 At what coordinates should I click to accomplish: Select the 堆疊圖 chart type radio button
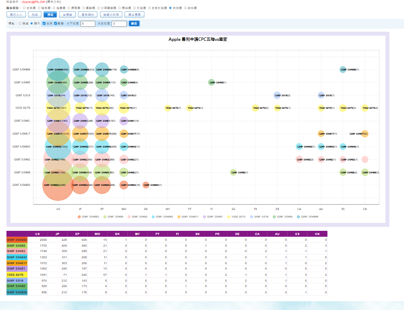point(54,8)
